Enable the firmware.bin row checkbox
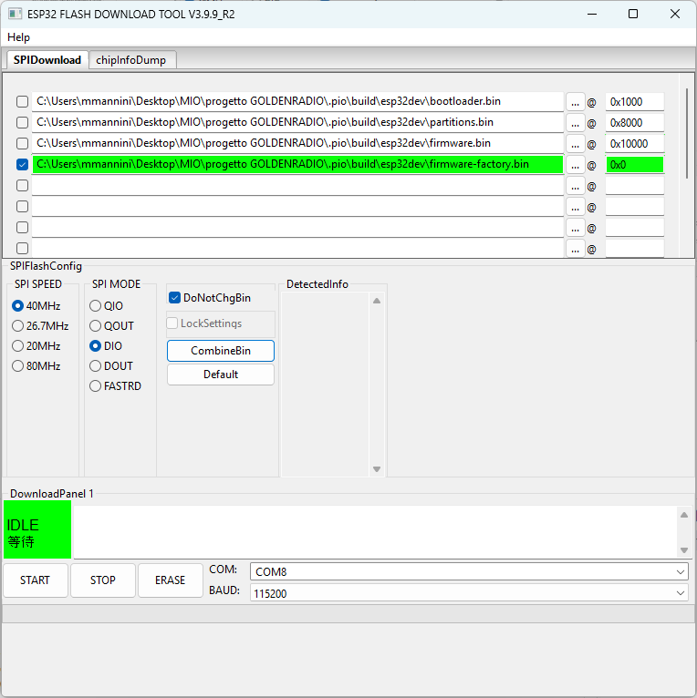The image size is (697, 698). click(22, 143)
